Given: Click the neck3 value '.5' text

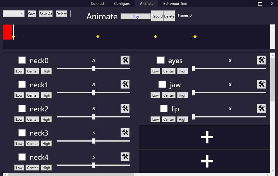Looking at the screenshot, I should pos(94,133).
